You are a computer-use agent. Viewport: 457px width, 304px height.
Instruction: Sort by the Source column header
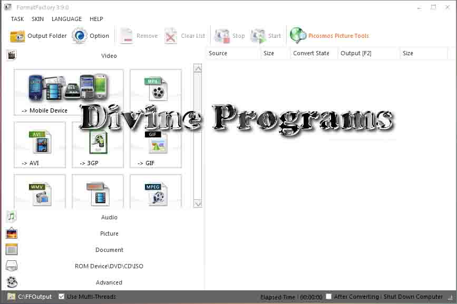click(233, 53)
